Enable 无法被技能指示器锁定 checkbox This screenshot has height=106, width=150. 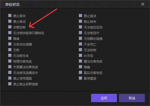tap(10, 33)
